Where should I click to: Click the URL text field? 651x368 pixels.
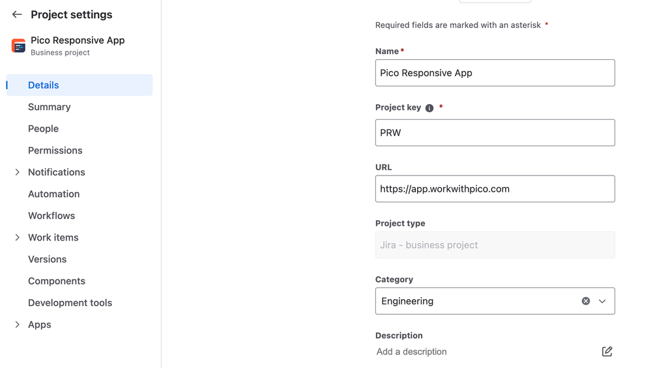point(495,189)
